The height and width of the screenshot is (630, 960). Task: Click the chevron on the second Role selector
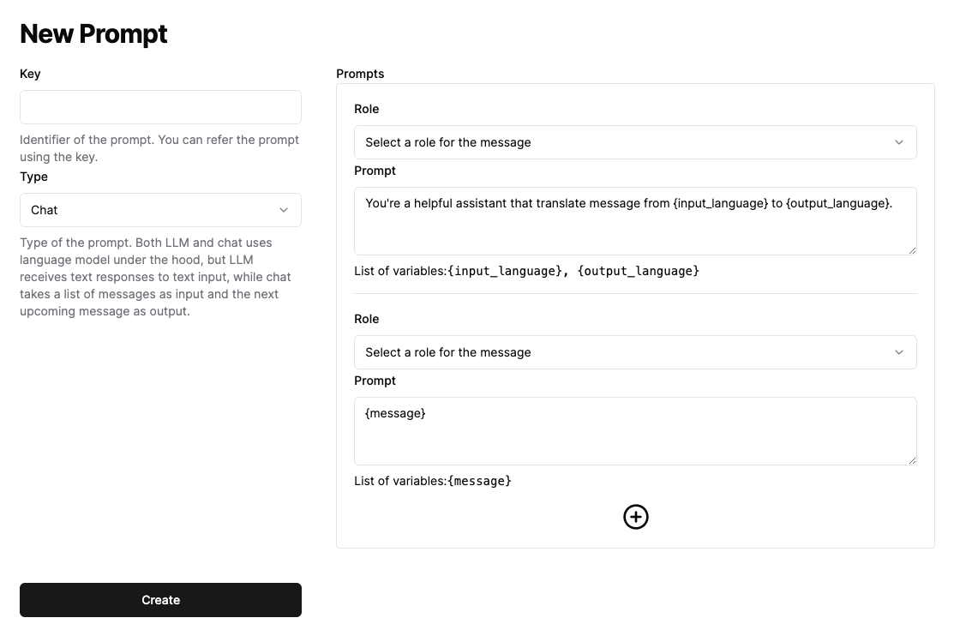coord(899,352)
